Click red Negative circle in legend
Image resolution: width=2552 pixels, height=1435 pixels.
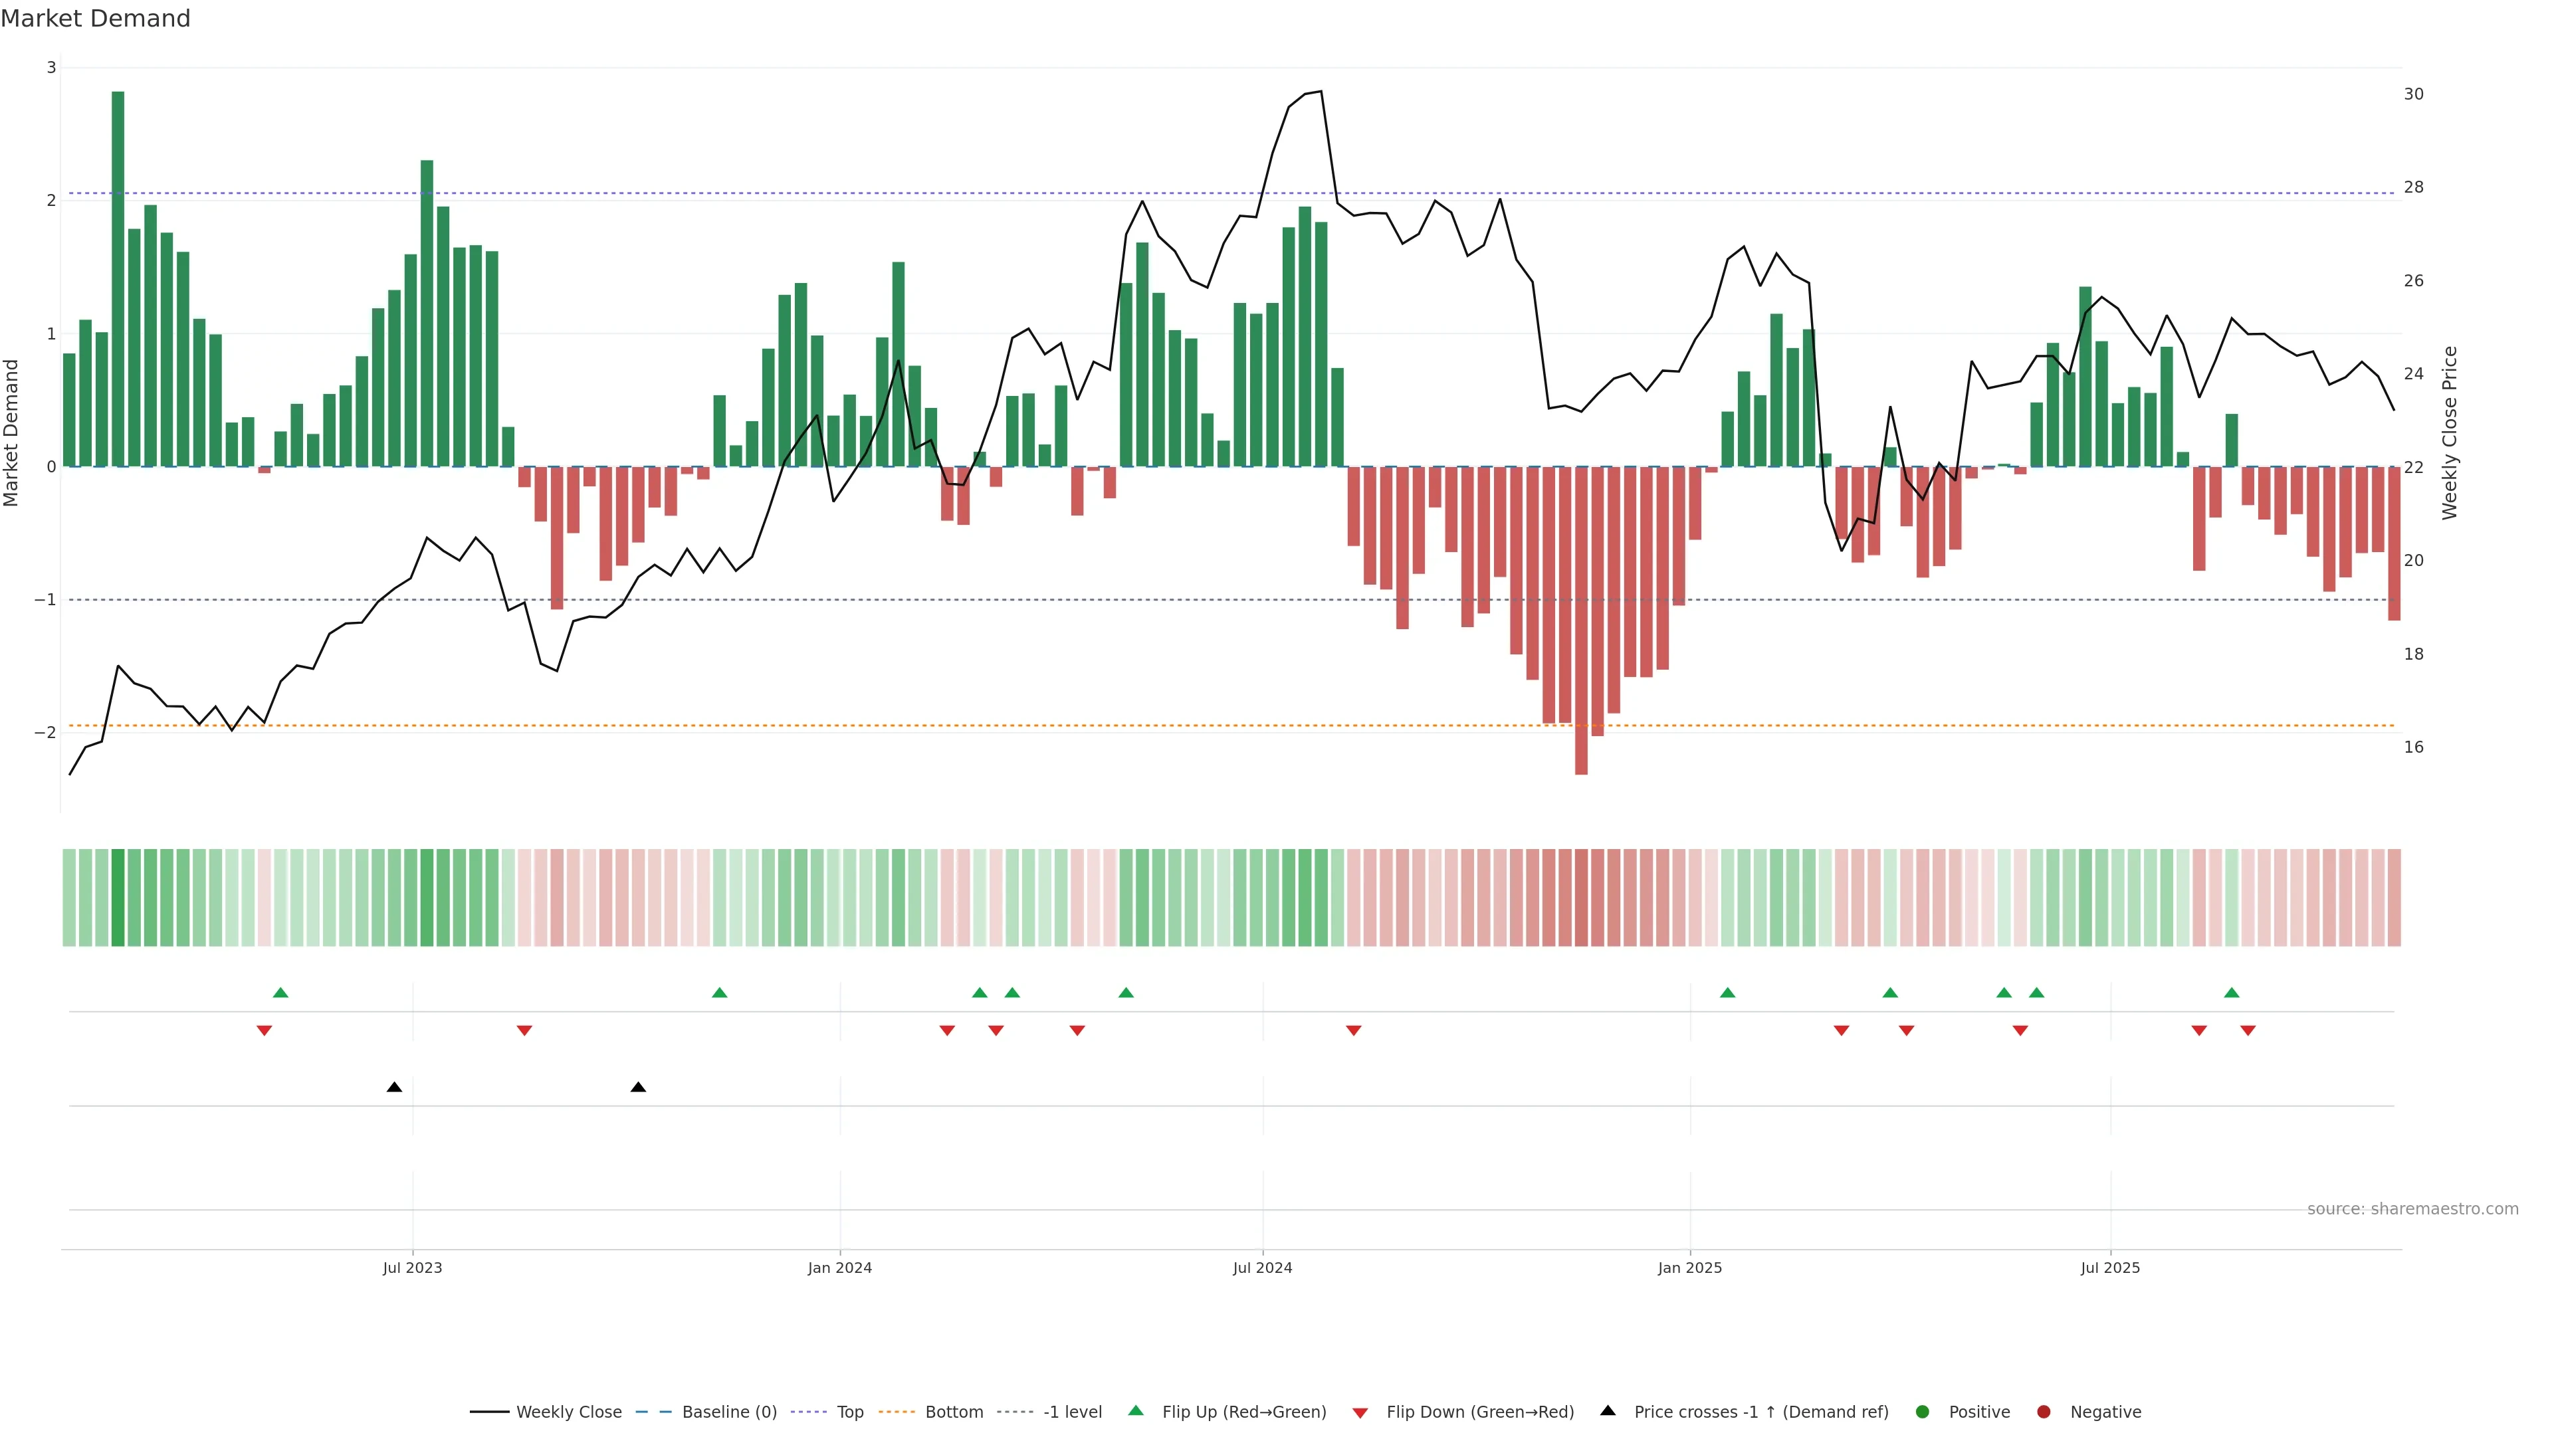[x=2044, y=1411]
